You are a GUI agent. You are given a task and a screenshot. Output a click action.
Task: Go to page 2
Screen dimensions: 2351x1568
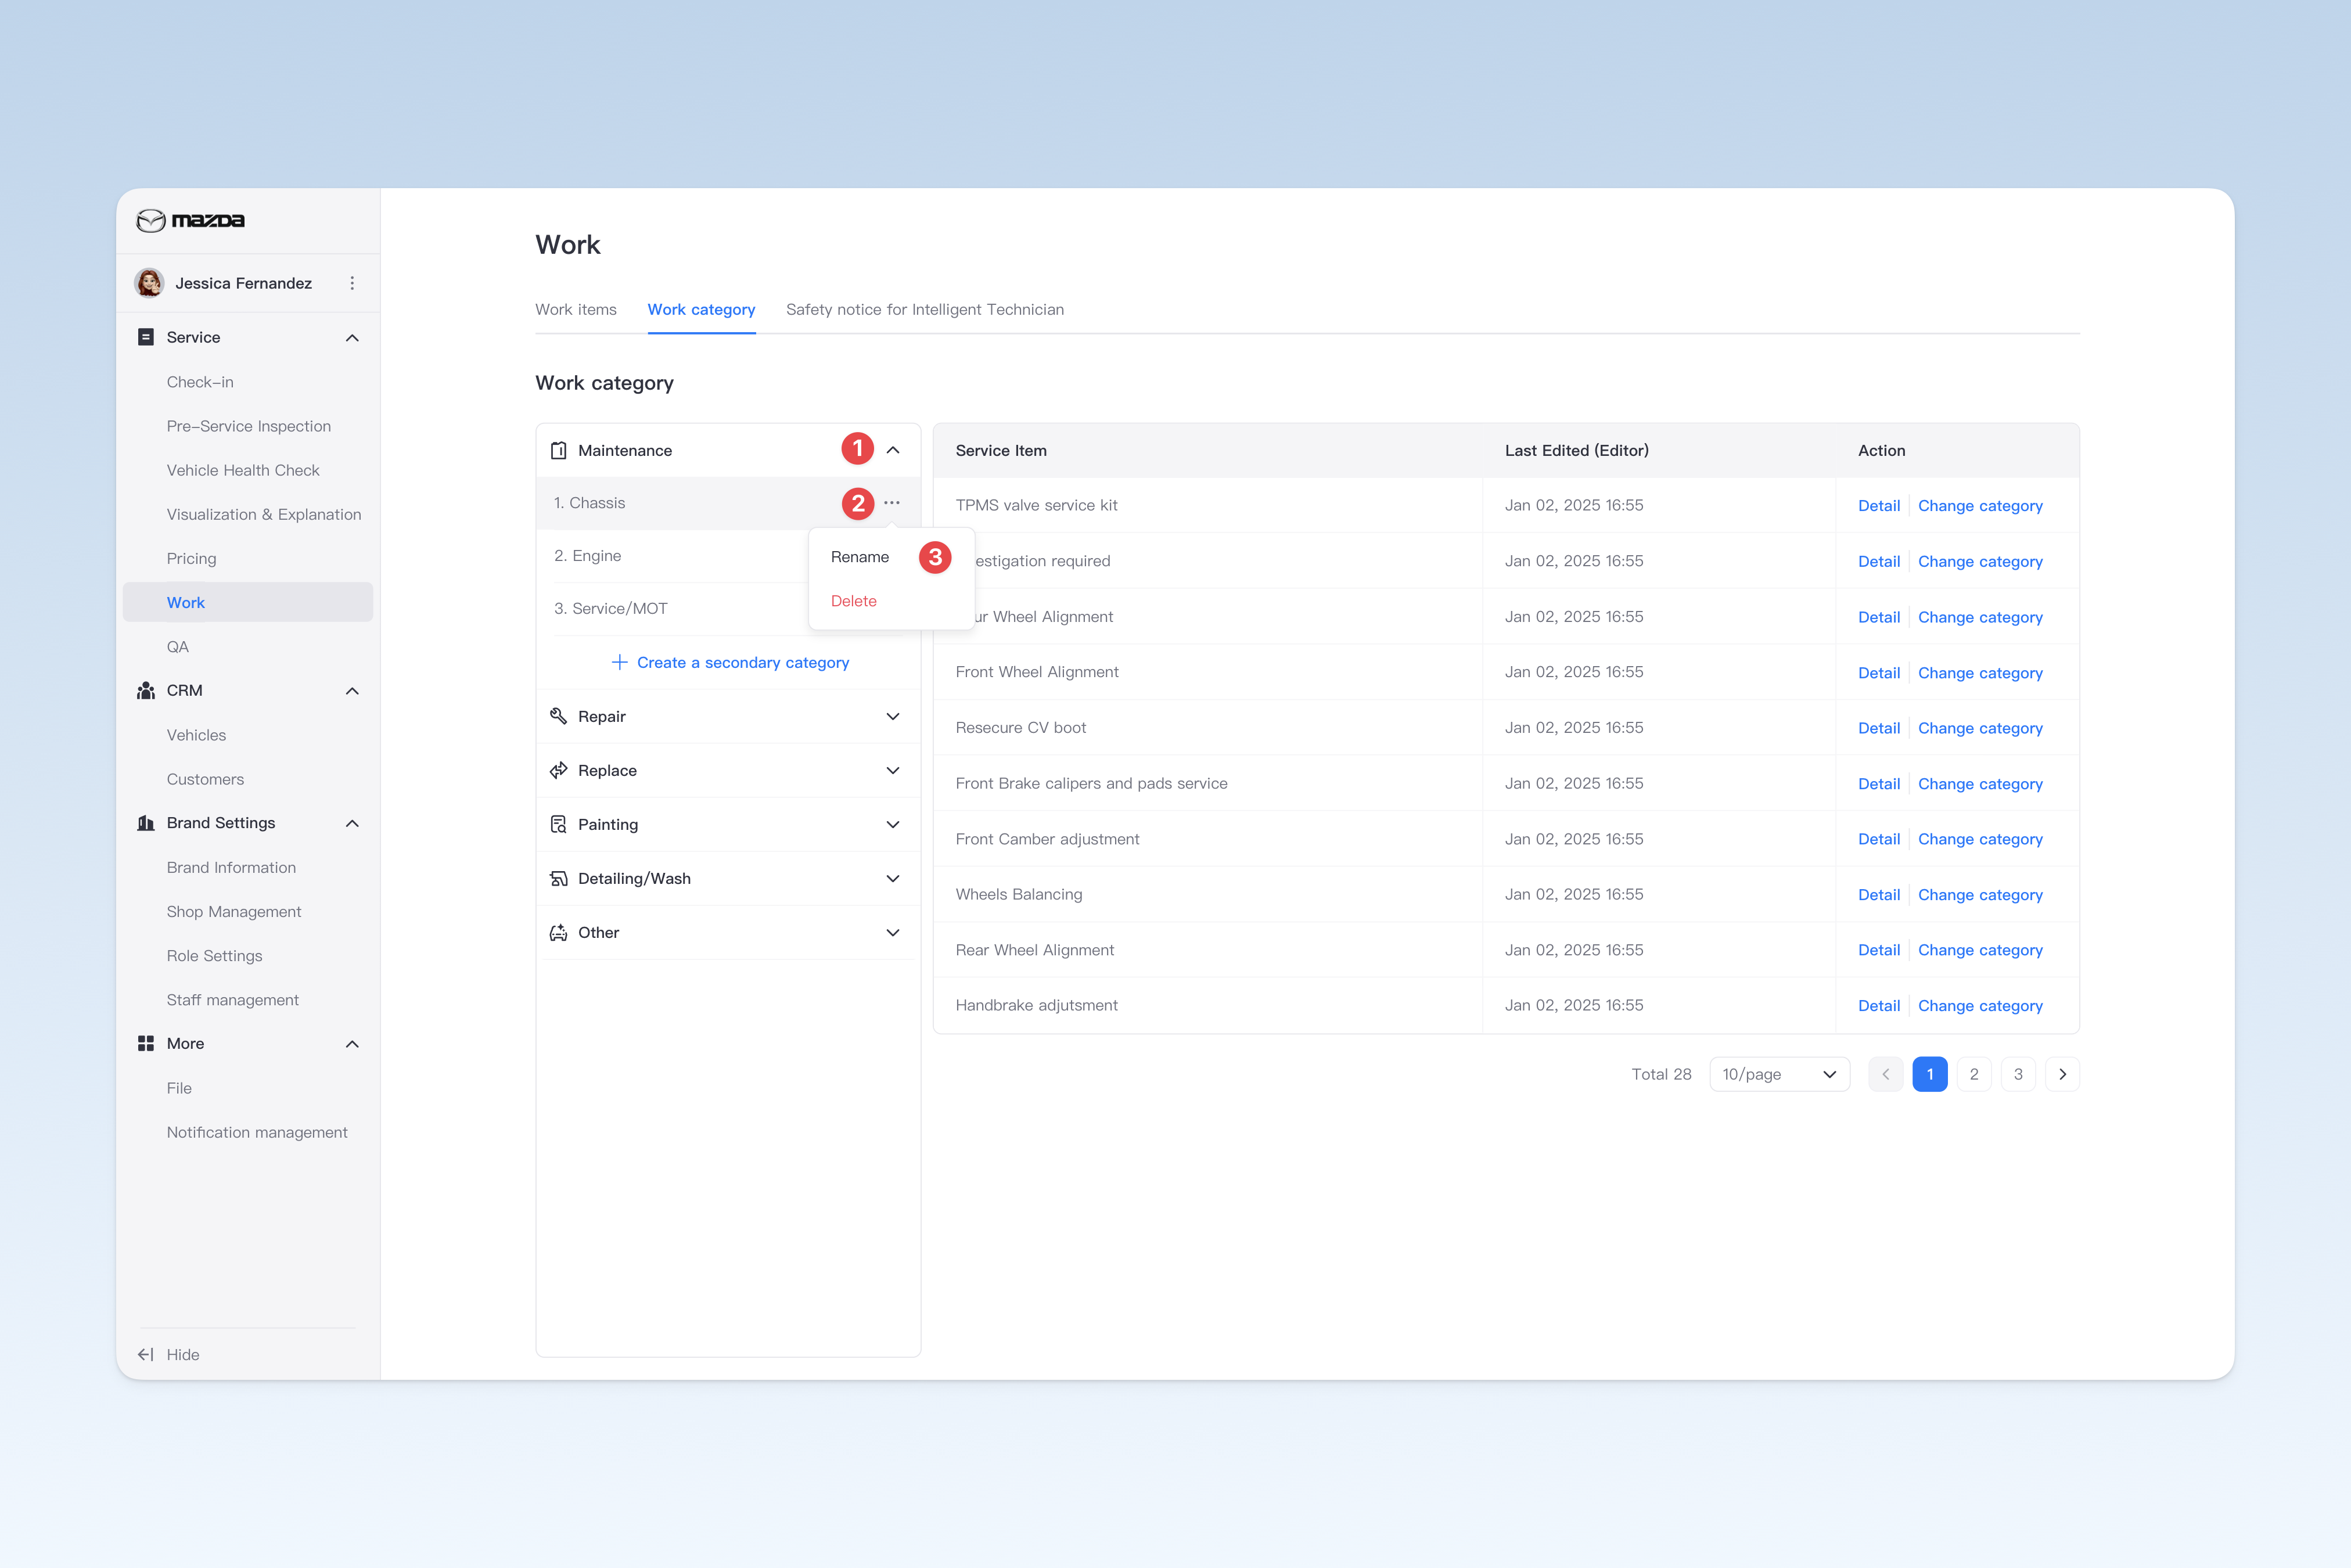[1974, 1074]
